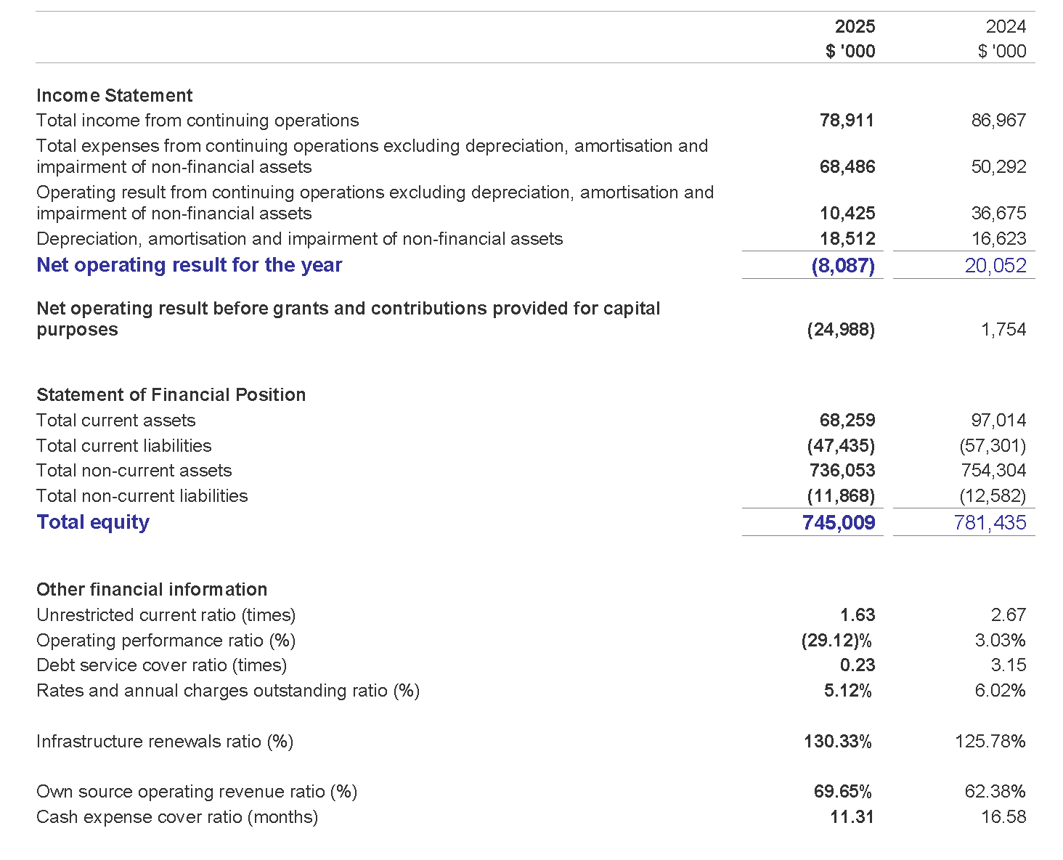Screen dimensions: 1063x860
Task: Click the 2024 net operating result value 20,052
Action: click(x=995, y=266)
